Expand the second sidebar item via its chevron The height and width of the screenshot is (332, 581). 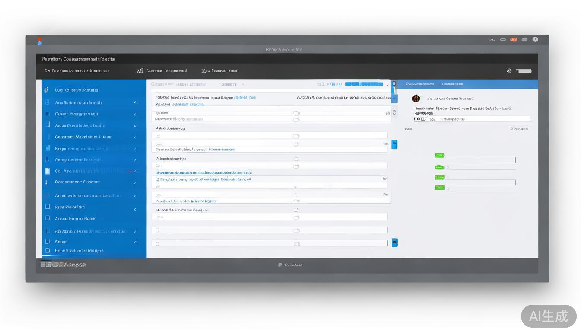135,103
